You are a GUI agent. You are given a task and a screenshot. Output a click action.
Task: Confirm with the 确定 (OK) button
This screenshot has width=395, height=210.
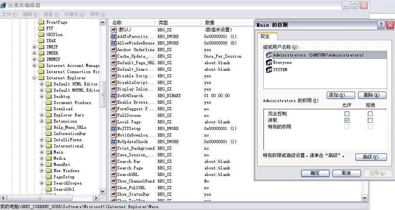coord(315,173)
